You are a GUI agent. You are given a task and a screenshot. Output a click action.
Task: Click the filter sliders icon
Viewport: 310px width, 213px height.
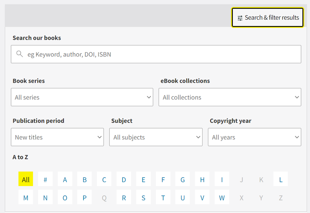[x=240, y=18]
